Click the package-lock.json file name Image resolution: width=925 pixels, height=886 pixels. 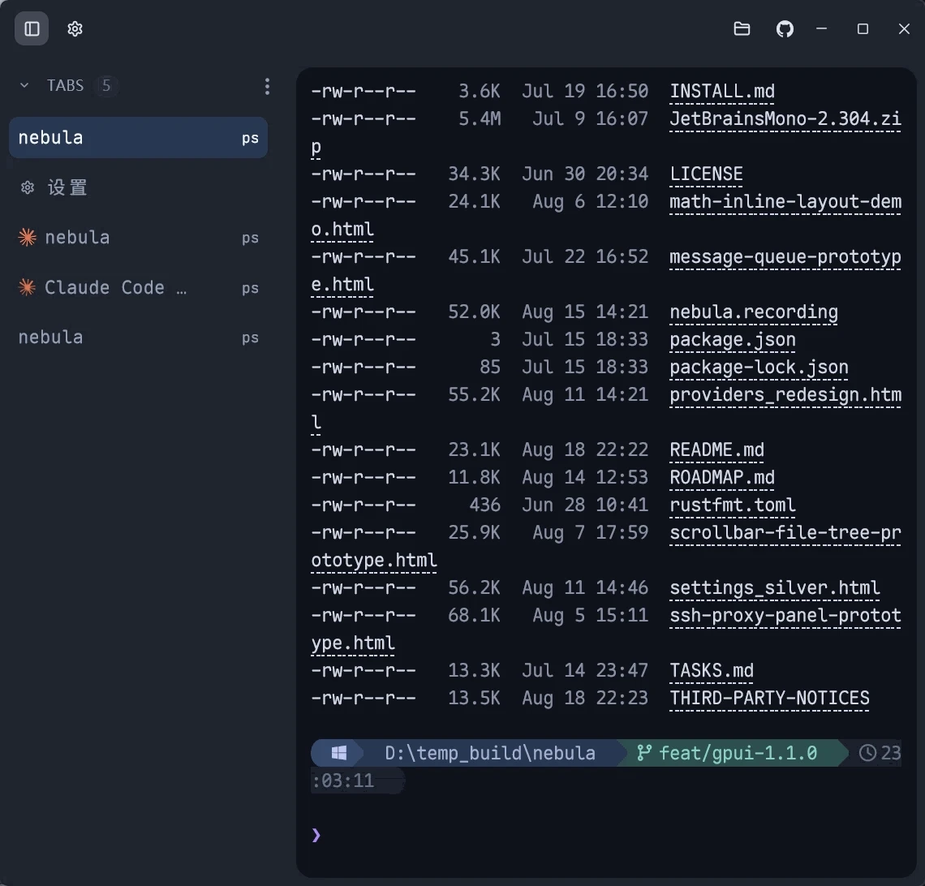coord(759,368)
